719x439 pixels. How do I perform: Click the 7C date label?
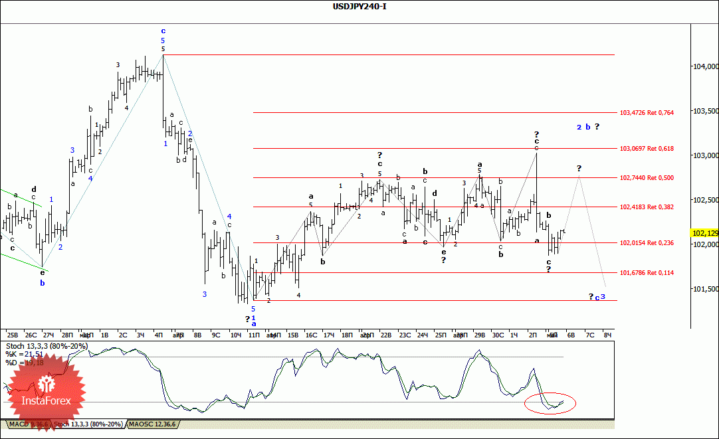[x=589, y=335]
